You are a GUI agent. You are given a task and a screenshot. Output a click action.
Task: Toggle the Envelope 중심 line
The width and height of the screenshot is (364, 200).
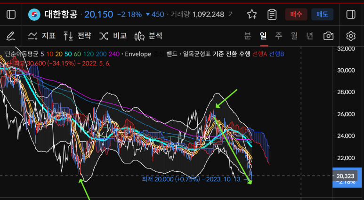click(159, 54)
